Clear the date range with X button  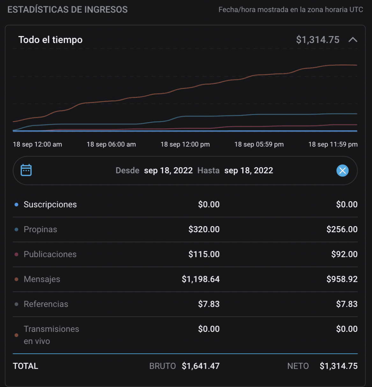(342, 171)
